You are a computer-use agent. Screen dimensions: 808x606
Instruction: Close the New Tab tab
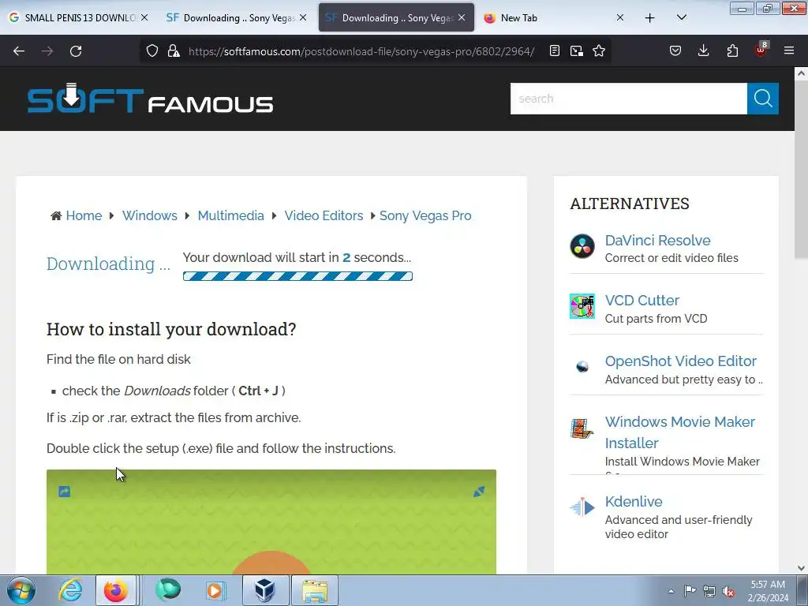point(620,17)
